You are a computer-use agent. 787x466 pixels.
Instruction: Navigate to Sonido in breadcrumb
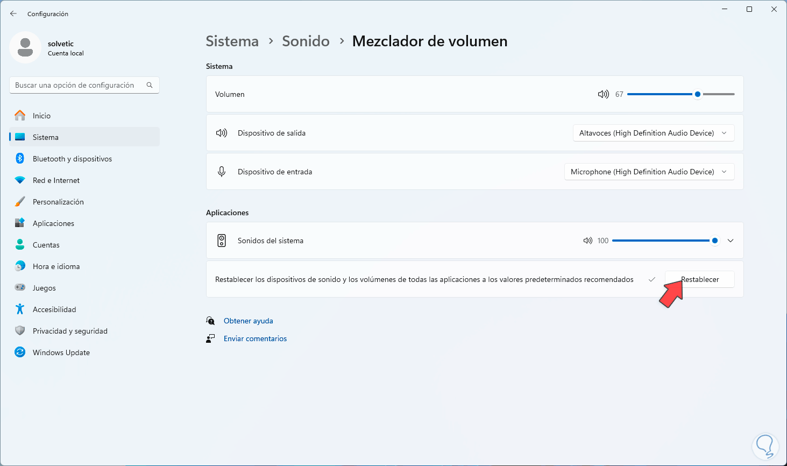pyautogui.click(x=306, y=41)
